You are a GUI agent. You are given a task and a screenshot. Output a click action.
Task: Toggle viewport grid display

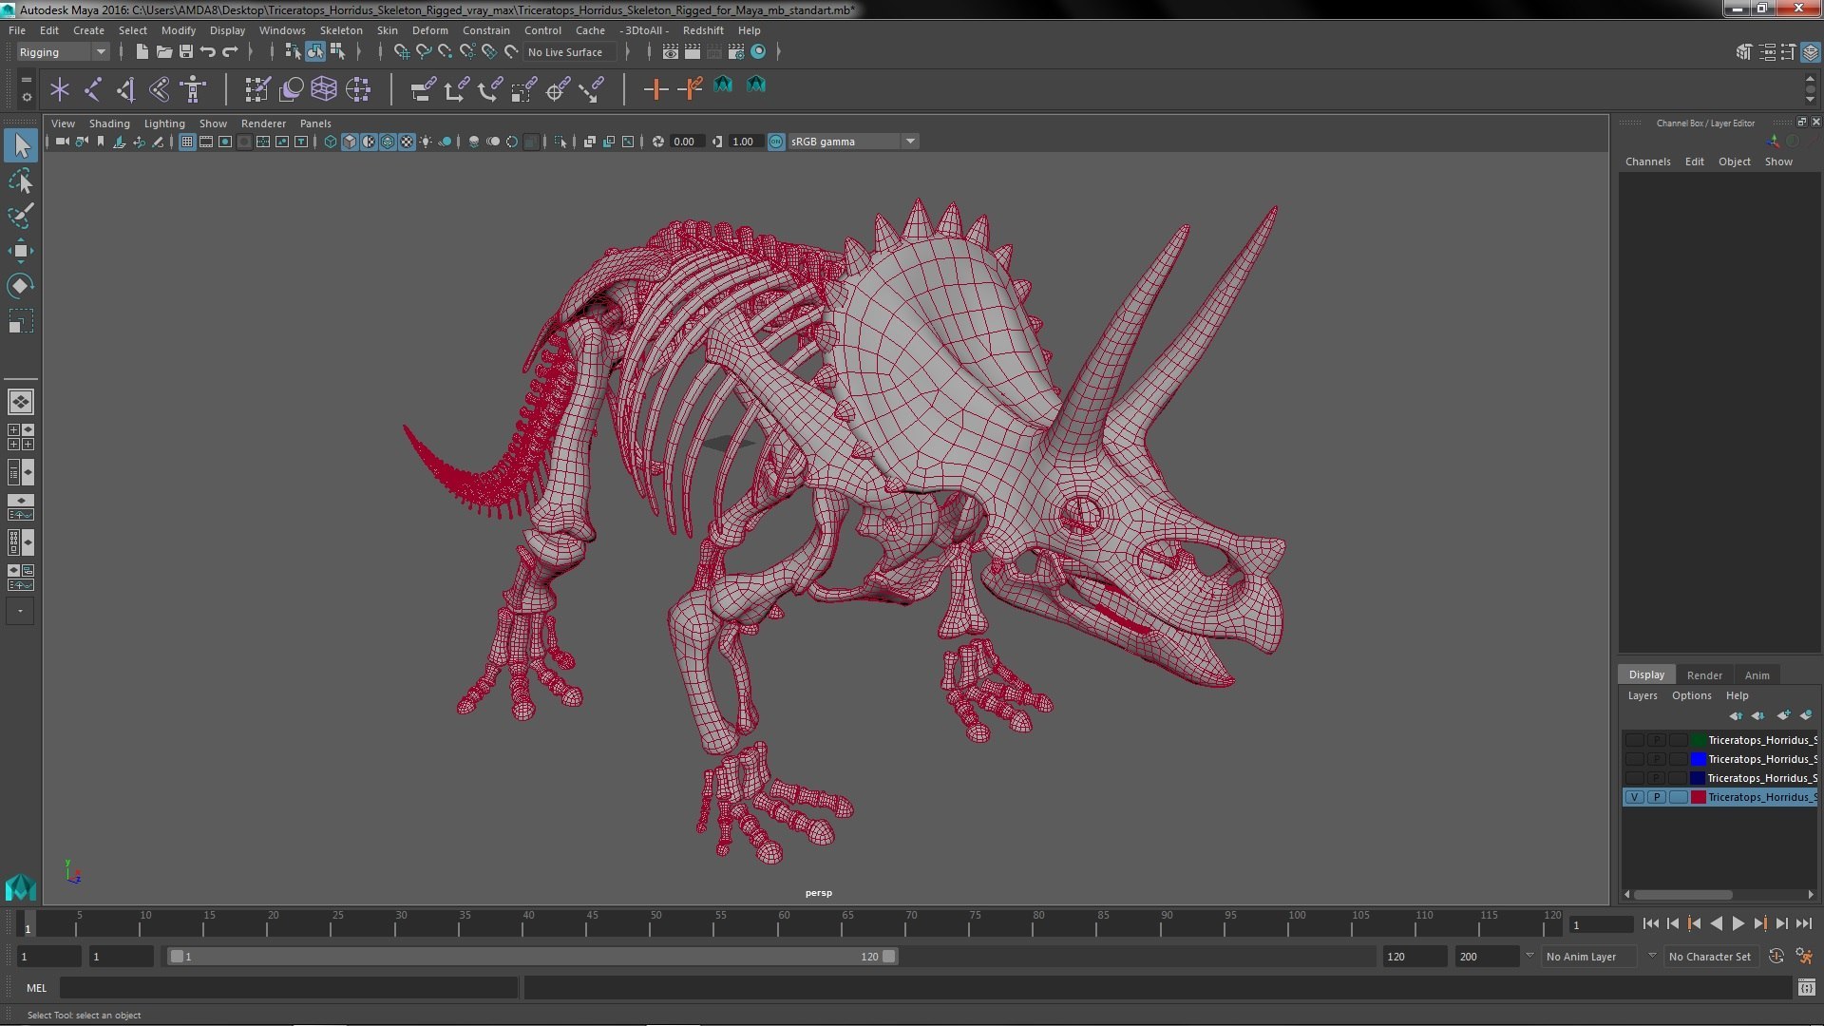point(187,142)
